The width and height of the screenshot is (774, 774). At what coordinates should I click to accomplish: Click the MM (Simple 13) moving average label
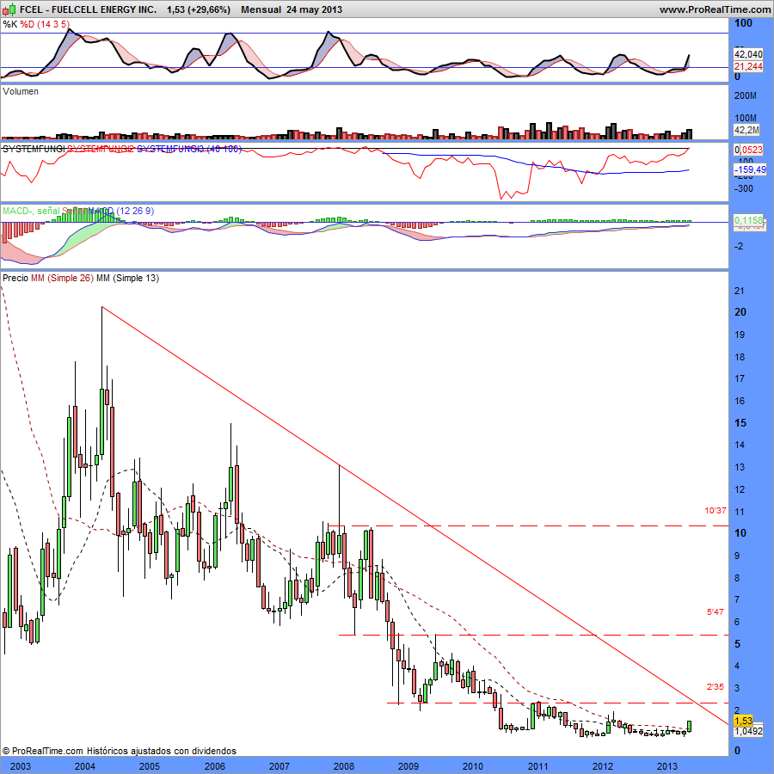click(x=127, y=278)
